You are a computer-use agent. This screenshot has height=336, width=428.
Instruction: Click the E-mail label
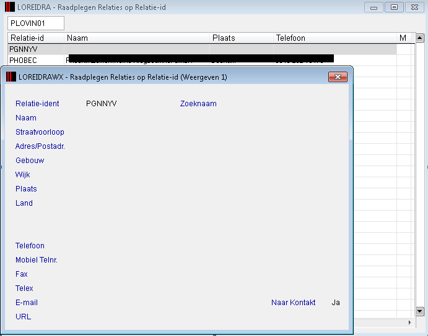click(x=27, y=303)
